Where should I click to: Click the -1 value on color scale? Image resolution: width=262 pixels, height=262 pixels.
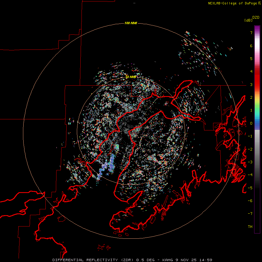pyautogui.click(x=250, y=136)
